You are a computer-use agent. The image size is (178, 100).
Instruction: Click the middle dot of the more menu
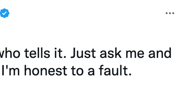tap(170, 13)
